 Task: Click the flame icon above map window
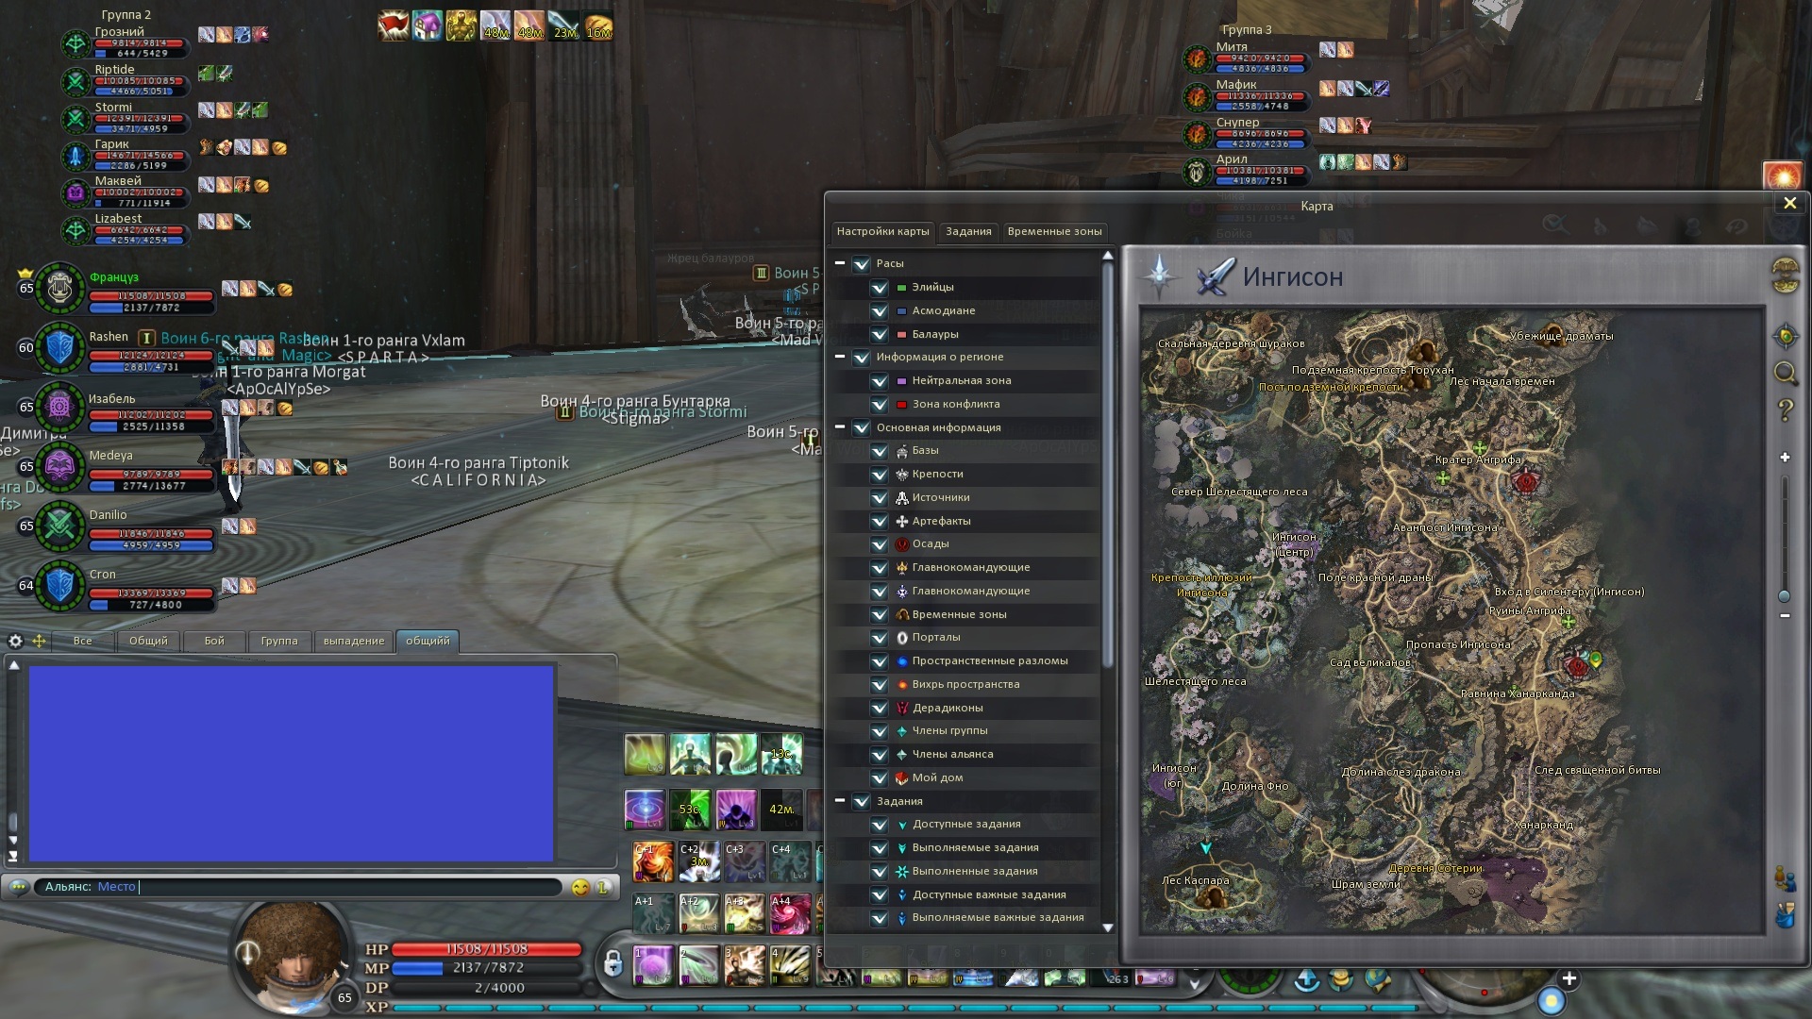pos(1782,176)
